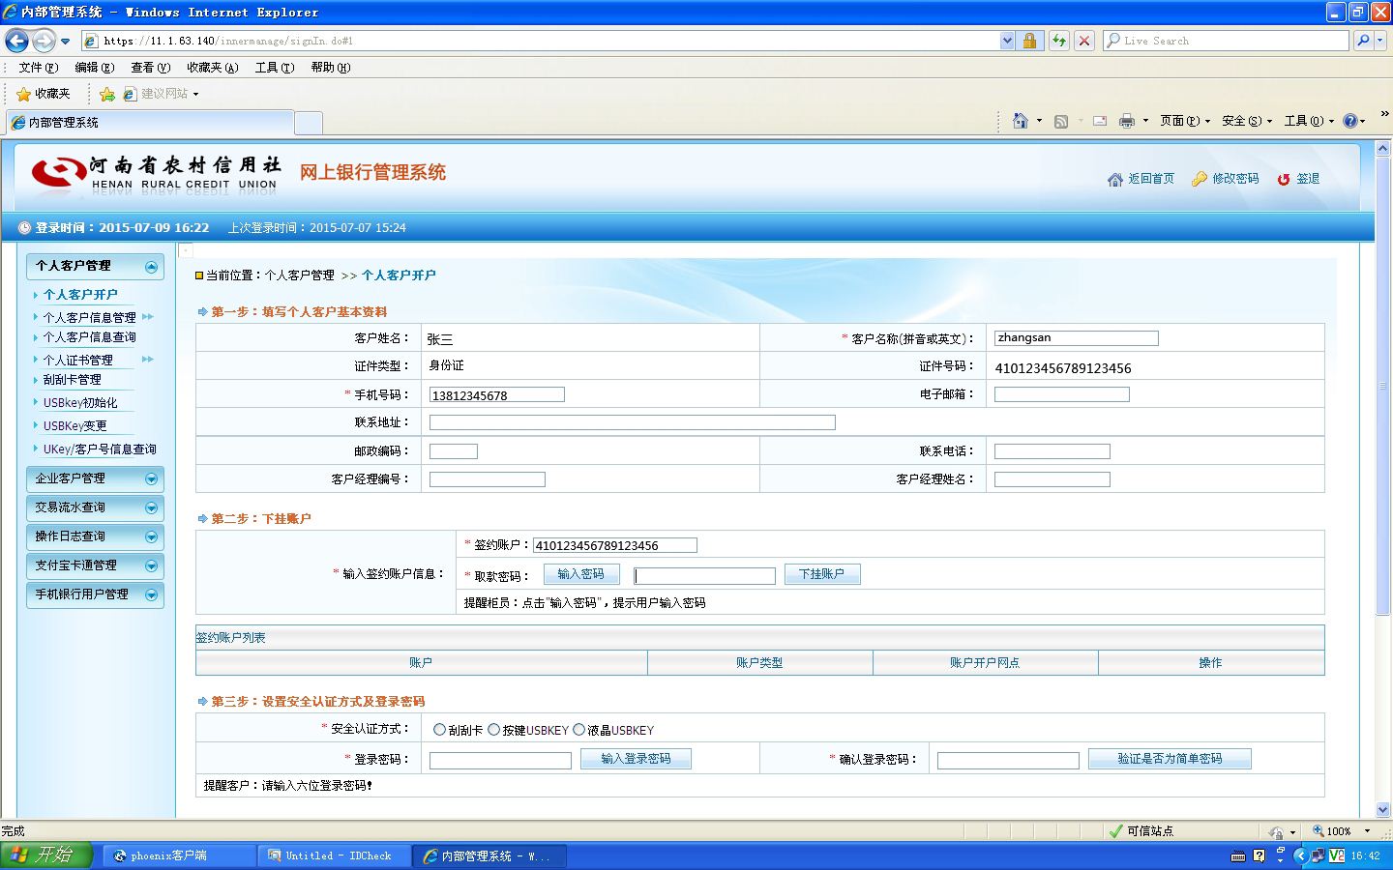Click the Print icon in command bar
This screenshot has width=1393, height=870.
(x=1126, y=121)
